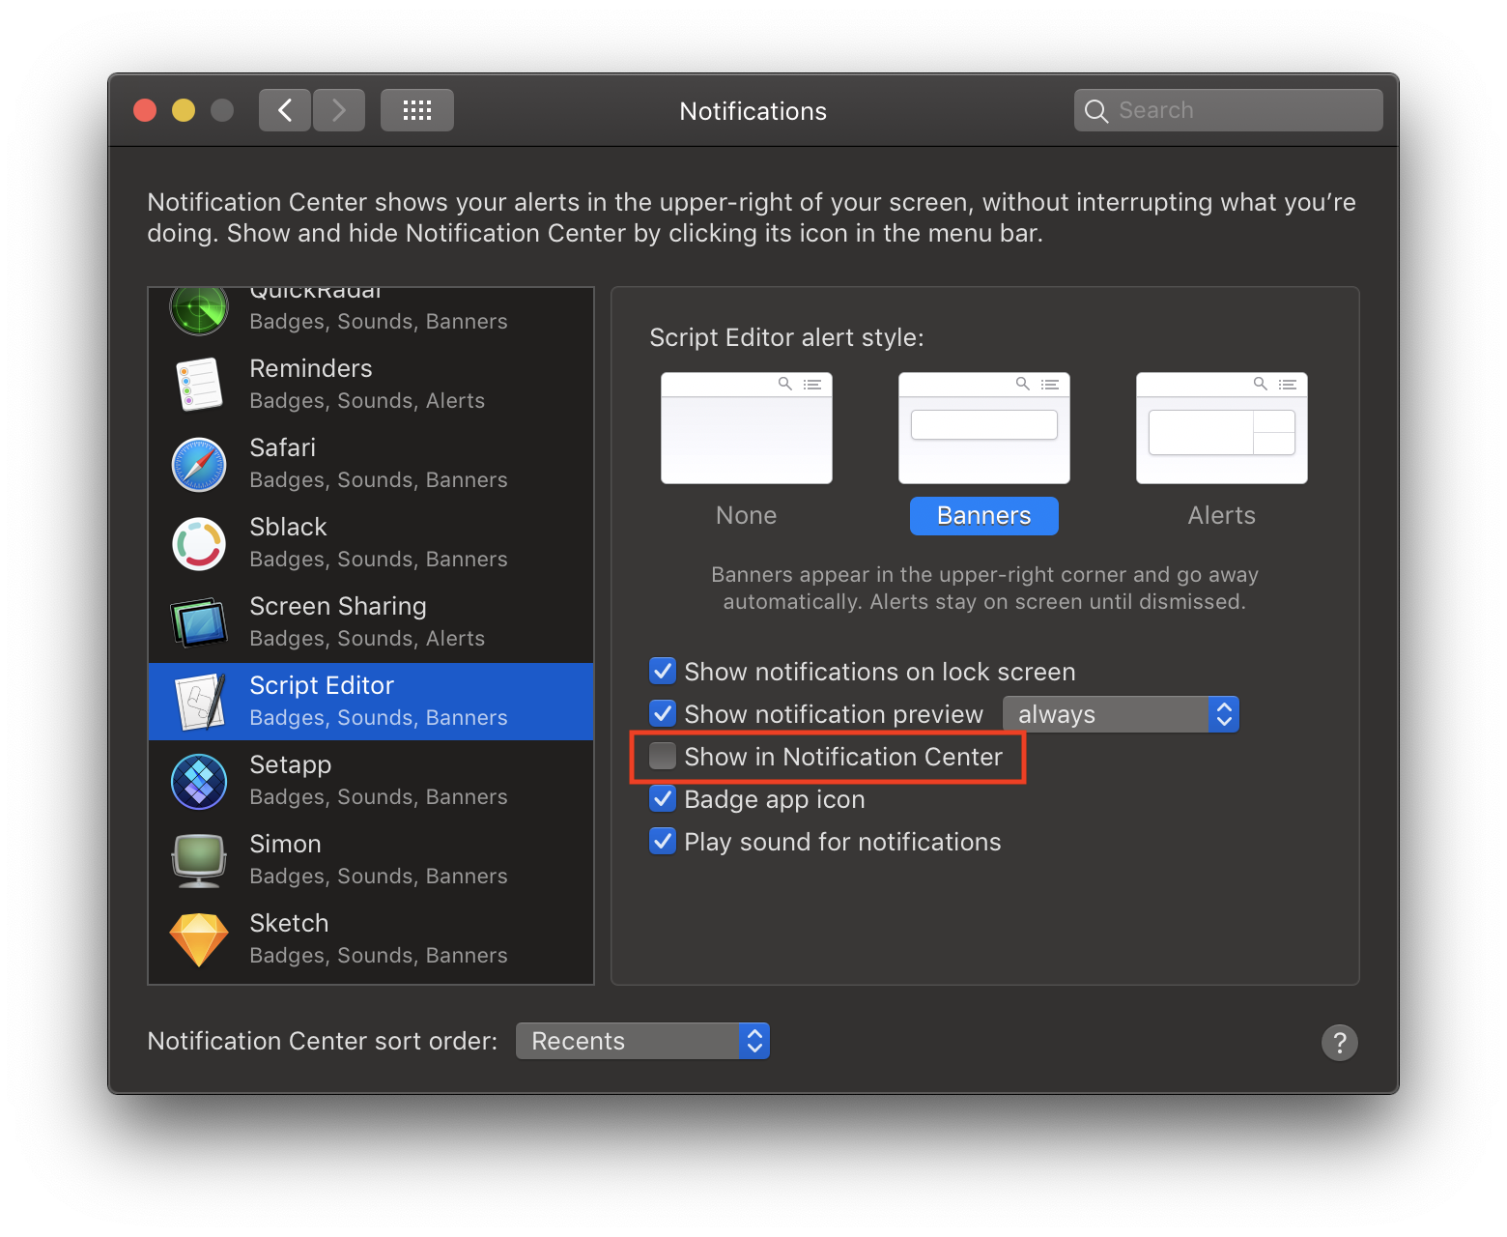1507x1237 pixels.
Task: Click the None alert style thumbnail
Action: pos(747,427)
